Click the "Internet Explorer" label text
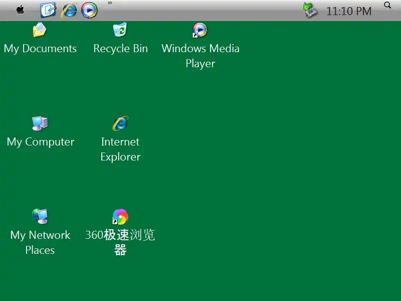This screenshot has height=301, width=401. [120, 149]
